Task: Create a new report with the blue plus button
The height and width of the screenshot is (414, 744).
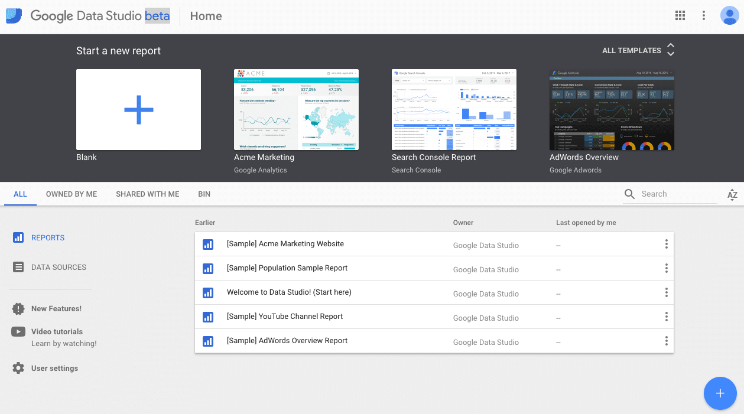Action: coord(720,393)
